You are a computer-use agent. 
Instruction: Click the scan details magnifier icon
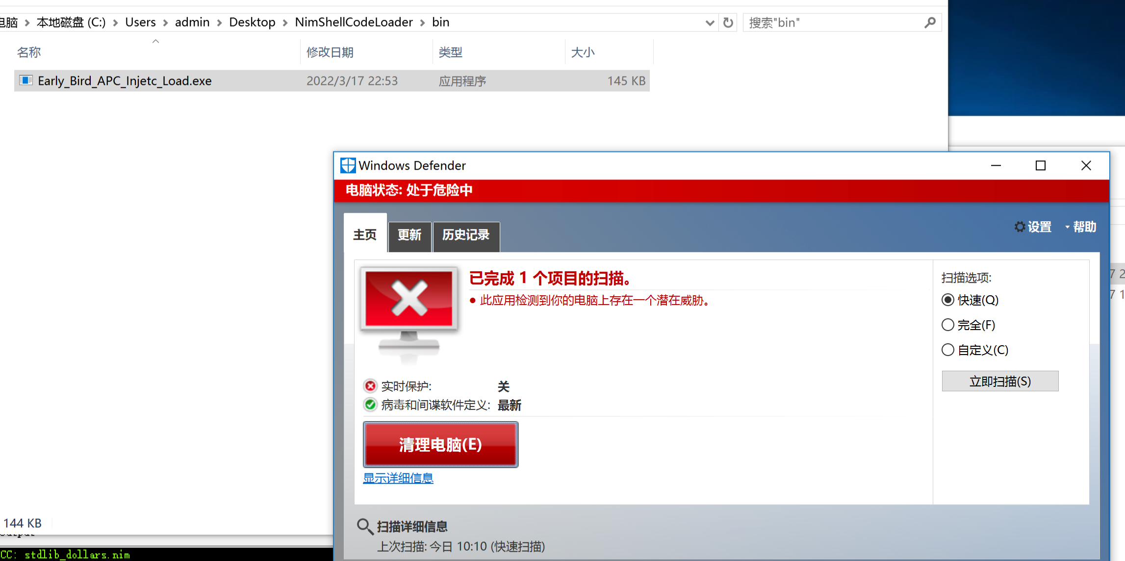click(364, 526)
